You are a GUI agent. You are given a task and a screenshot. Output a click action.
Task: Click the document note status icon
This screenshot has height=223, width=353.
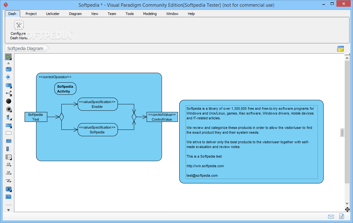pos(341,216)
